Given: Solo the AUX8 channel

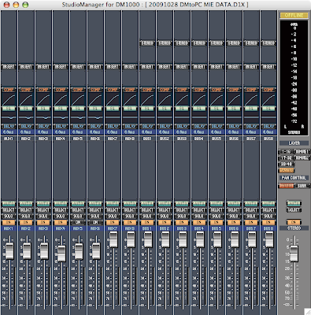Looking at the screenshot, I should coord(130,217).
